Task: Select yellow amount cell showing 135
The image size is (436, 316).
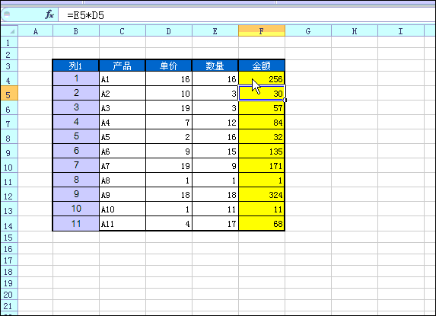Action: point(262,151)
